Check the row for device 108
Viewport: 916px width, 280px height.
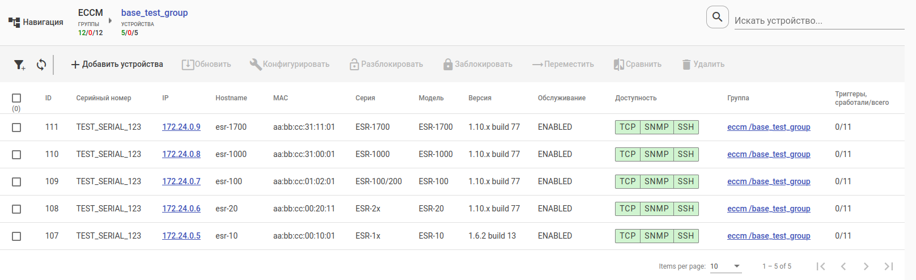click(x=16, y=209)
